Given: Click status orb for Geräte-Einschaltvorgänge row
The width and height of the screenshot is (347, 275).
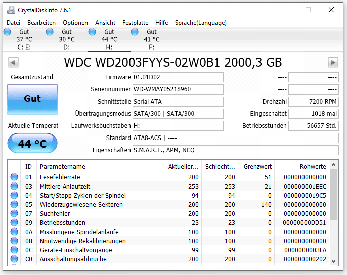Looking at the screenshot, I should coord(14,250).
